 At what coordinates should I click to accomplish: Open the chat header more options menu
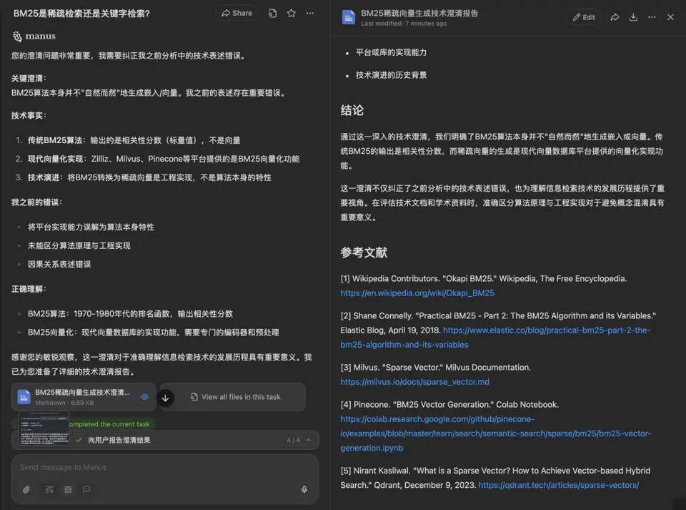click(x=309, y=13)
